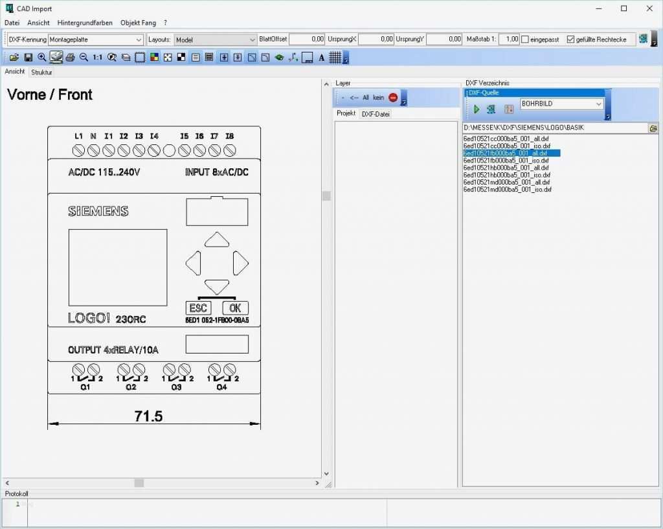This screenshot has width=663, height=529.
Task: Open the BOHRBILD dropdown
Action: pyautogui.click(x=599, y=104)
